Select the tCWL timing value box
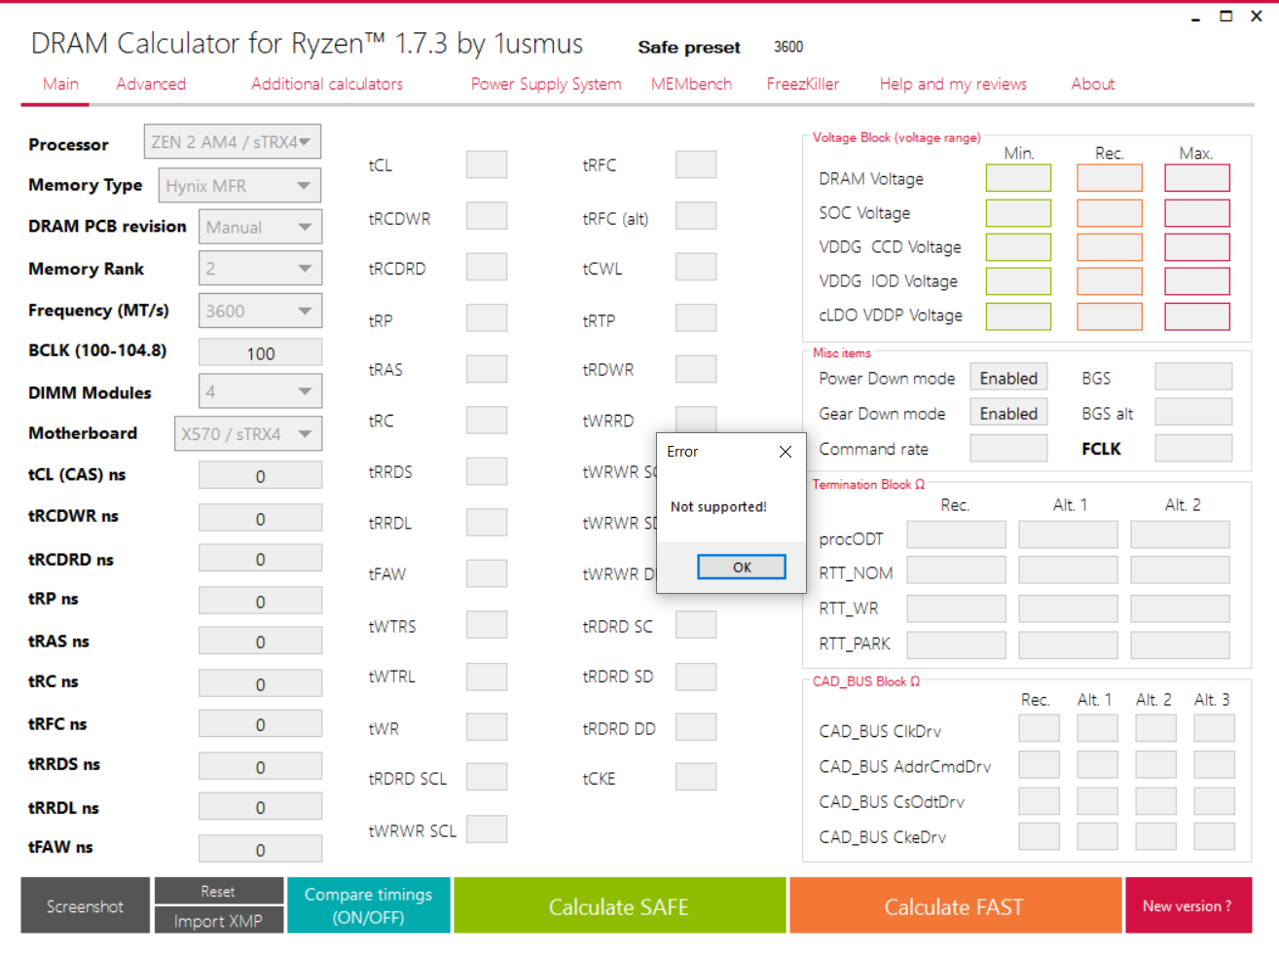This screenshot has width=1279, height=956. pos(696,267)
